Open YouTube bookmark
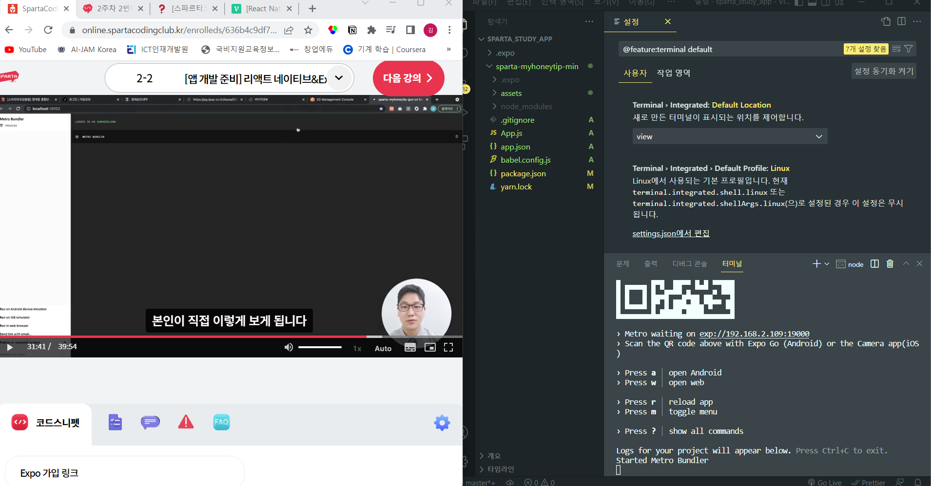This screenshot has height=486, width=931. coord(26,49)
